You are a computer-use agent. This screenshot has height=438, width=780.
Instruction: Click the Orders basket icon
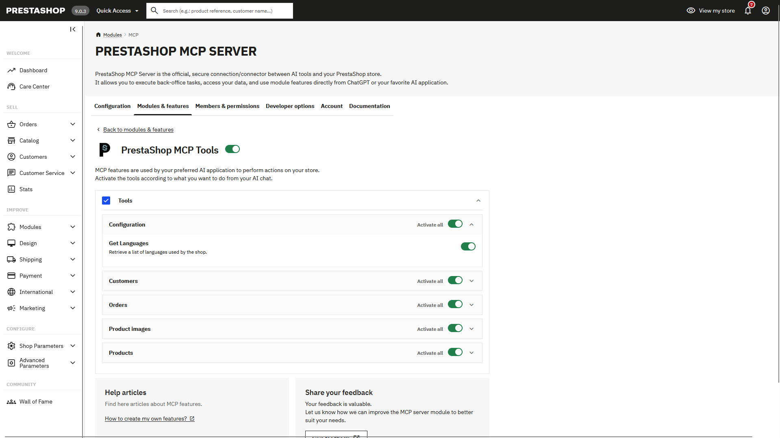pyautogui.click(x=11, y=124)
